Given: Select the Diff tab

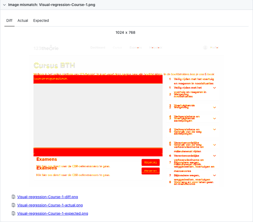Looking at the screenshot, I should (x=9, y=20).
